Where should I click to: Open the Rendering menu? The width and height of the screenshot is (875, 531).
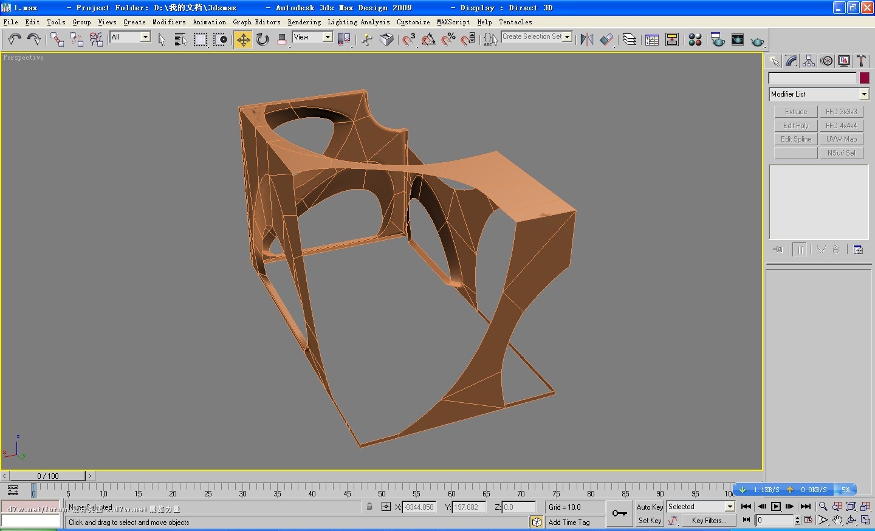(x=304, y=22)
